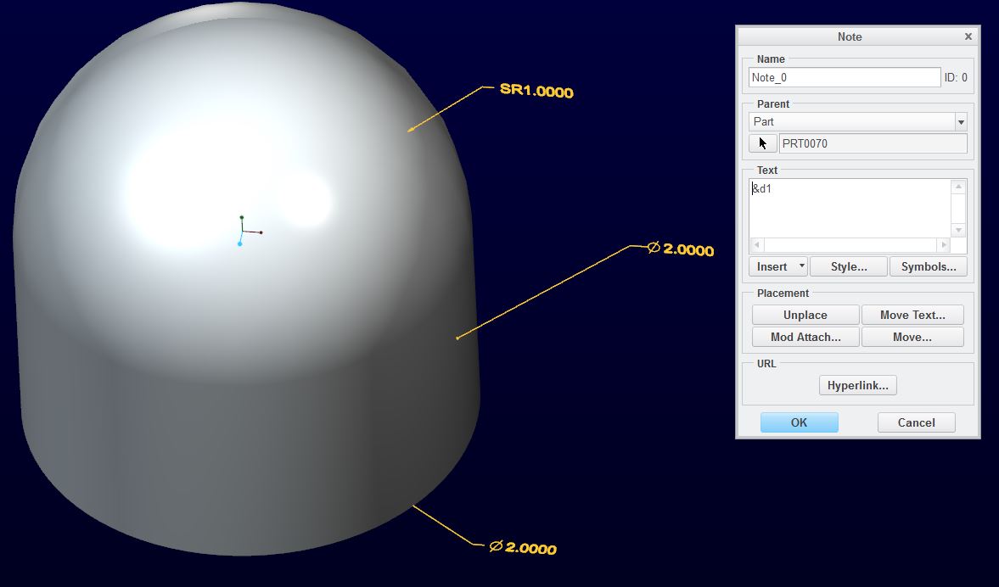This screenshot has width=999, height=587.
Task: Click the Mod Attach button
Action: (x=805, y=337)
